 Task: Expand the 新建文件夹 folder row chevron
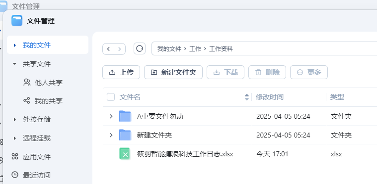(111, 135)
